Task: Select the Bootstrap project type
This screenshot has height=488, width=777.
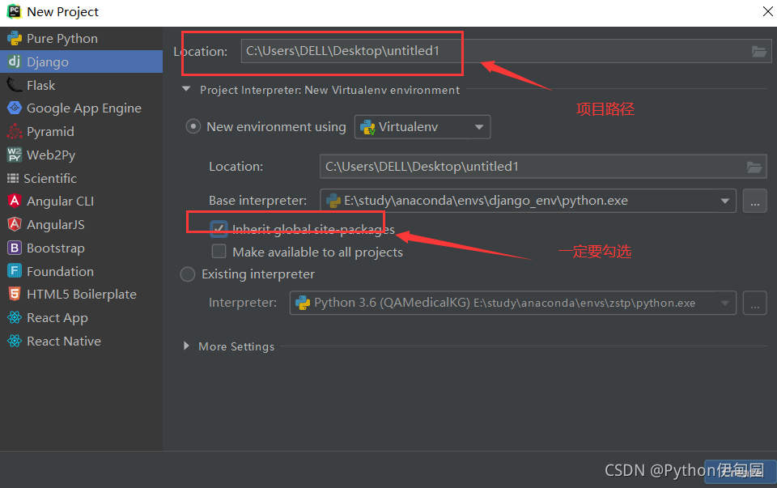Action: pos(81,248)
